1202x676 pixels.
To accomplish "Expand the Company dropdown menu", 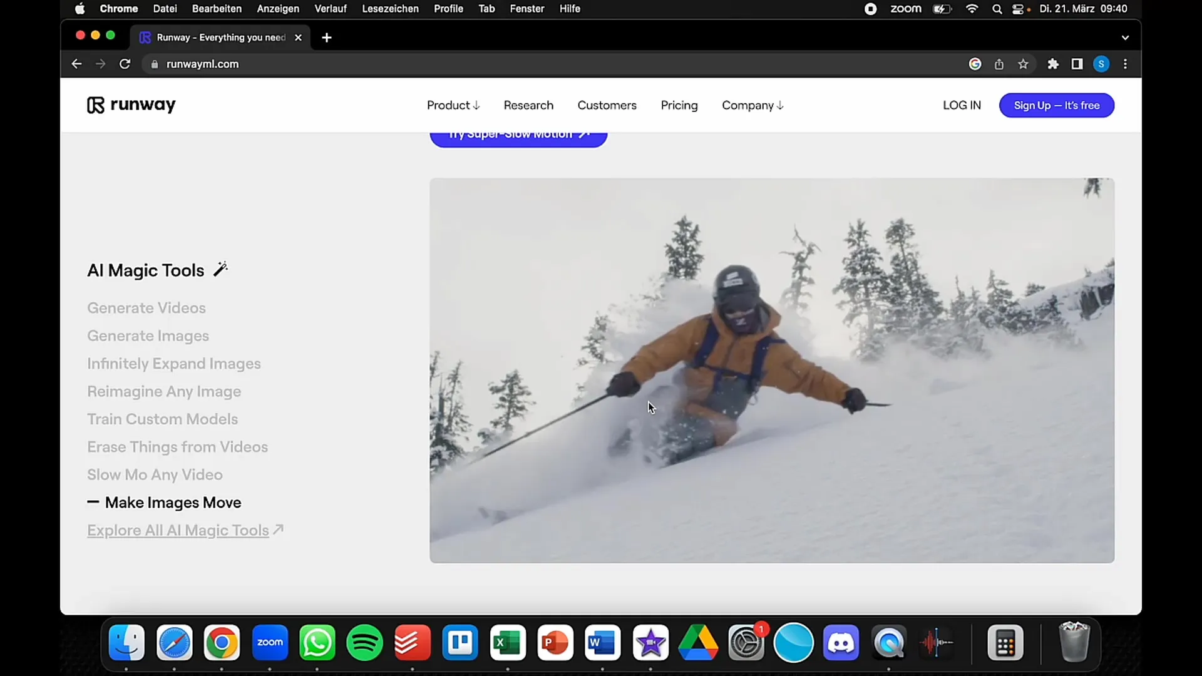I will pos(751,105).
